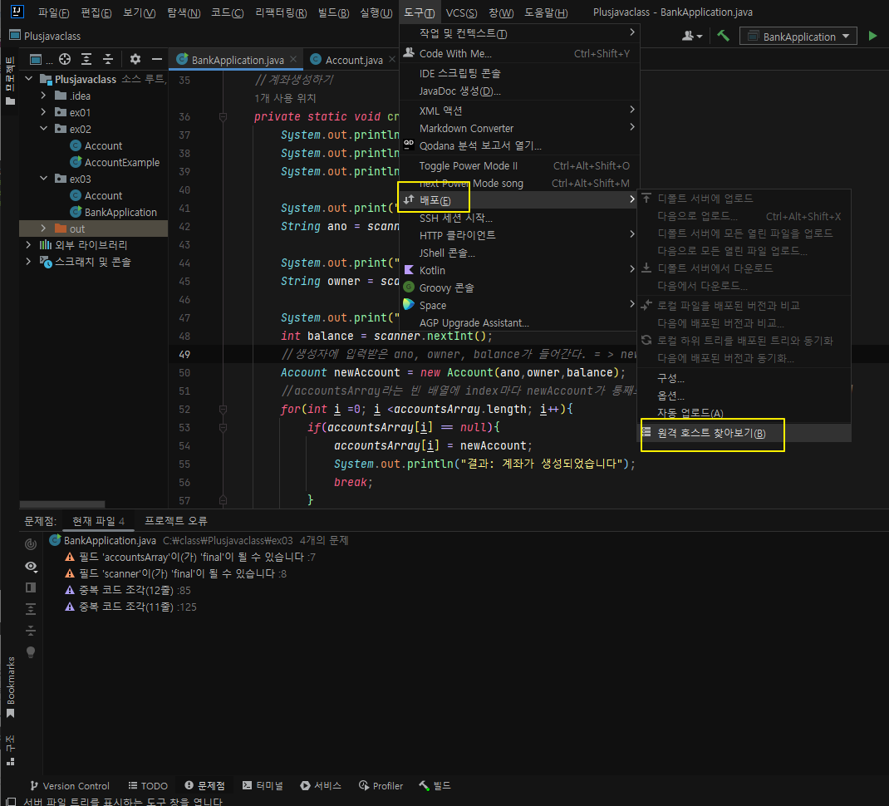Collapse the ex02 folder
889x806 pixels.
(44, 129)
